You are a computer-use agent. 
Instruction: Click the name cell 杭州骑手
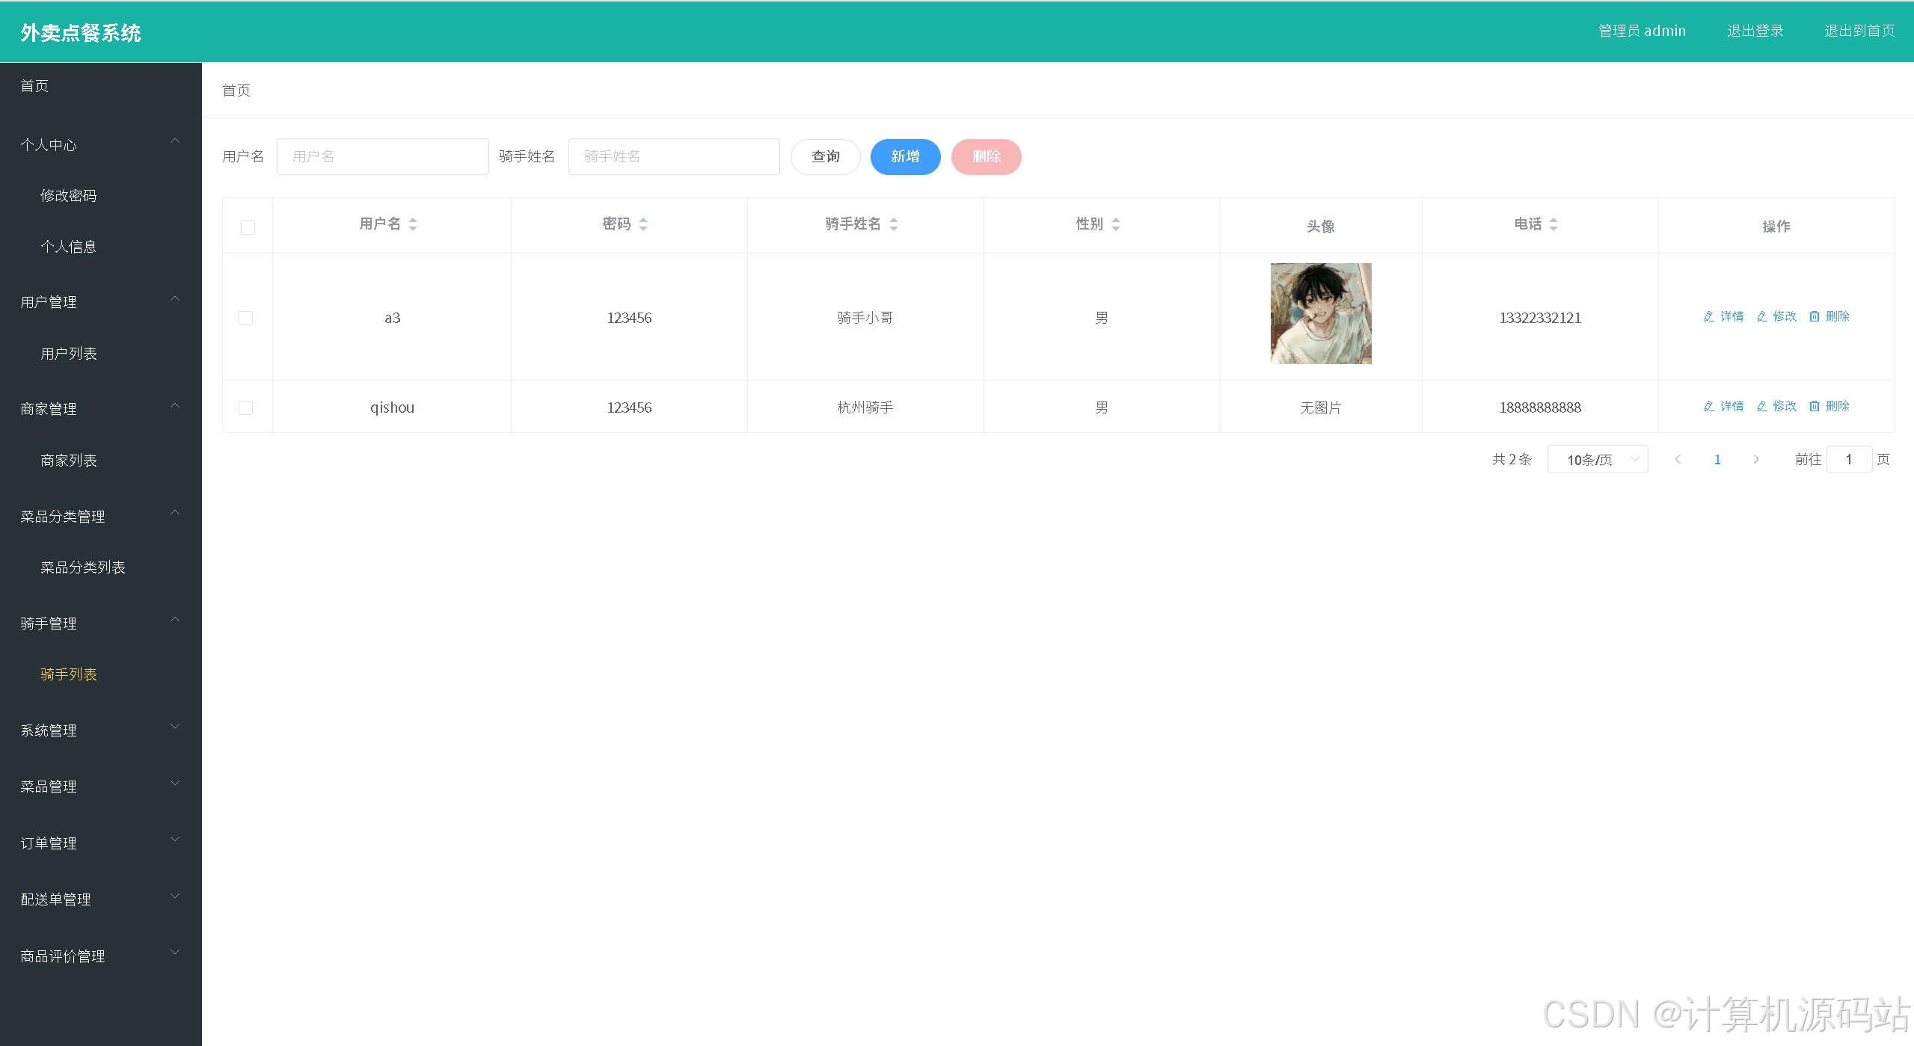pyautogui.click(x=865, y=407)
